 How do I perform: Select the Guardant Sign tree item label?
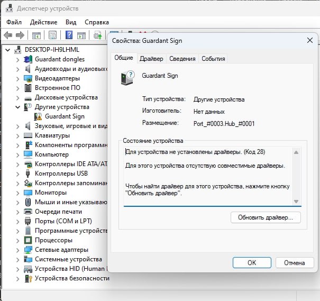click(x=65, y=116)
